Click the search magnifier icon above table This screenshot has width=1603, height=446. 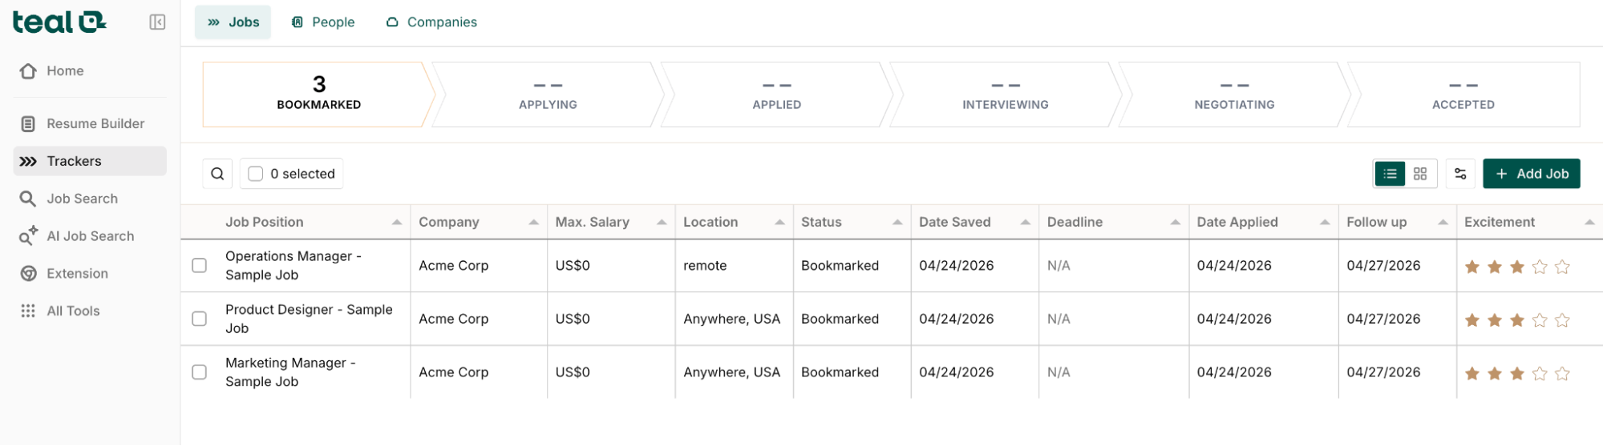tap(217, 174)
